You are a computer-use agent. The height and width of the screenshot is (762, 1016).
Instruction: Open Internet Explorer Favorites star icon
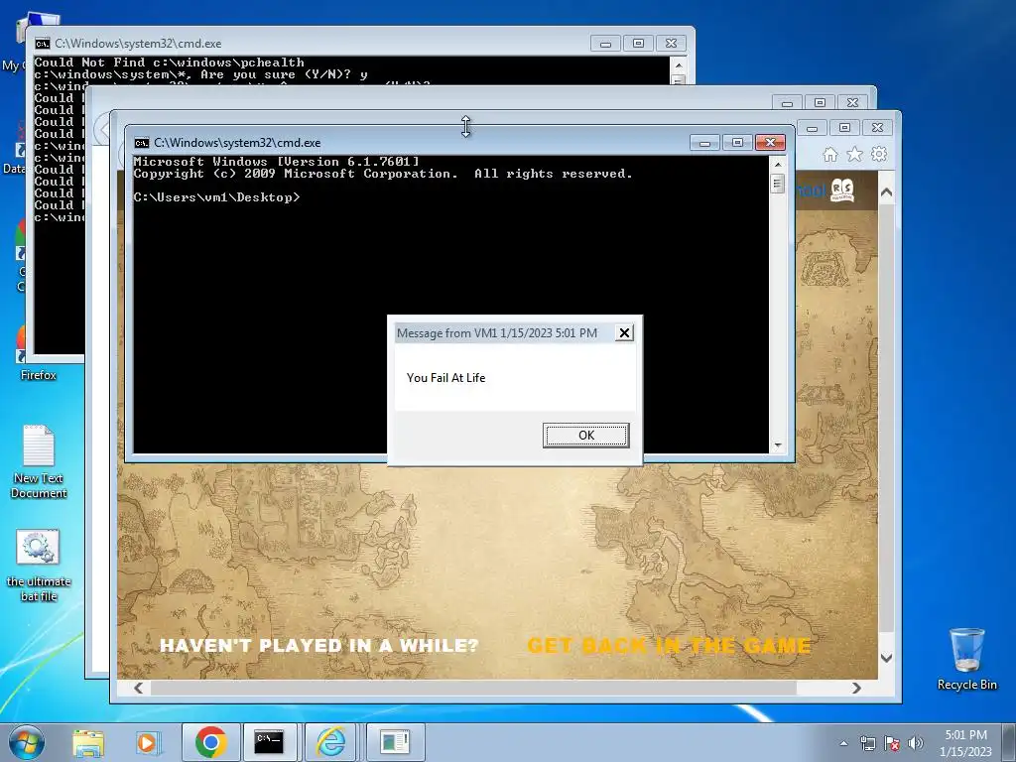pos(854,154)
